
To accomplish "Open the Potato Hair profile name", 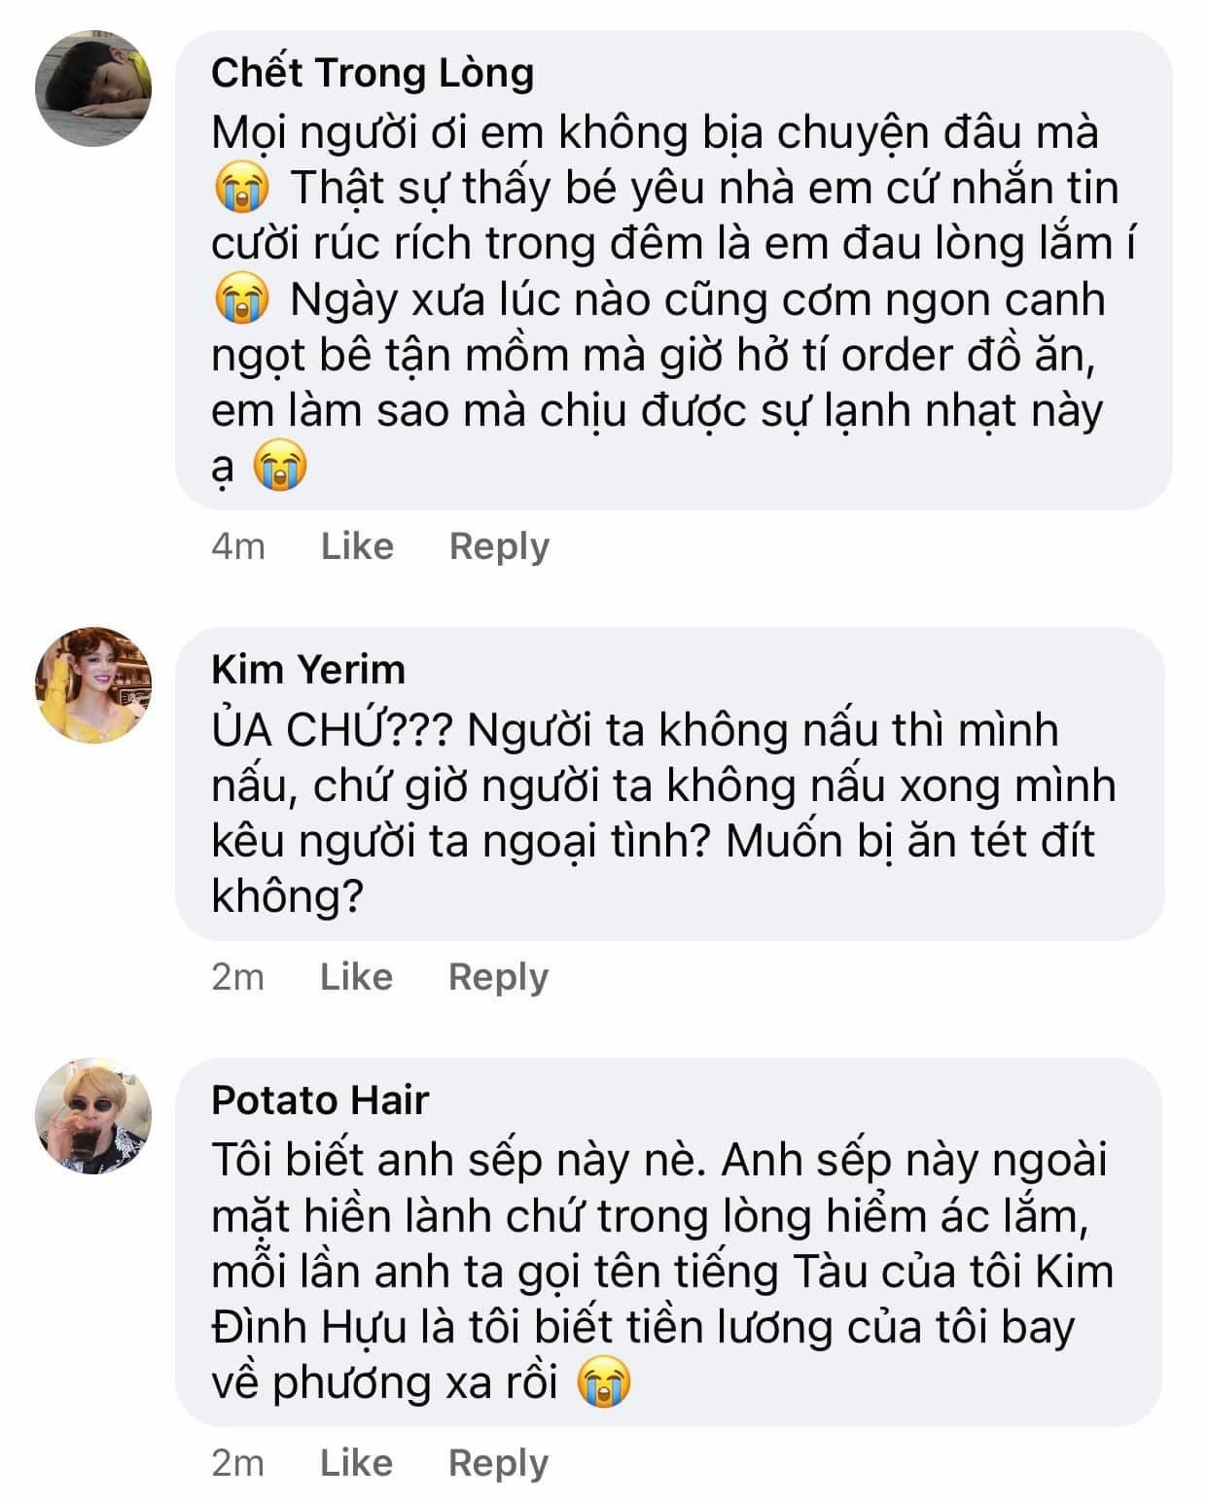I will (x=320, y=1100).
